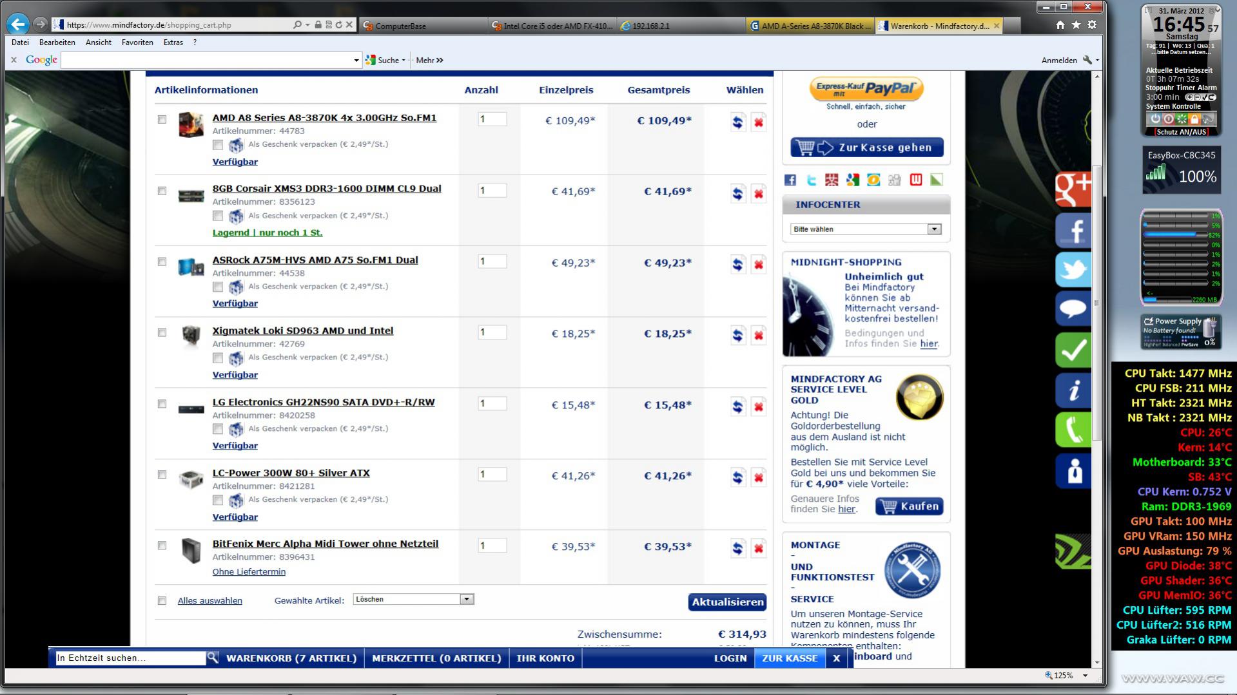Viewport: 1237px width, 695px height.
Task: Open the browser Tools gear icon
Action: click(x=1091, y=24)
